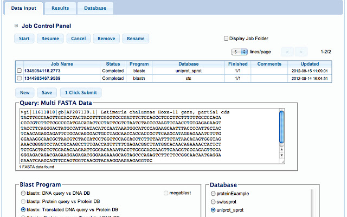Click the Remove job button
Screen dimensions: 347x217
[x=106, y=39]
